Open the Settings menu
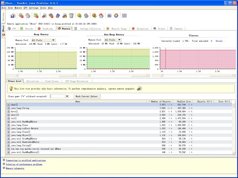The image size is (238, 178). [34, 8]
